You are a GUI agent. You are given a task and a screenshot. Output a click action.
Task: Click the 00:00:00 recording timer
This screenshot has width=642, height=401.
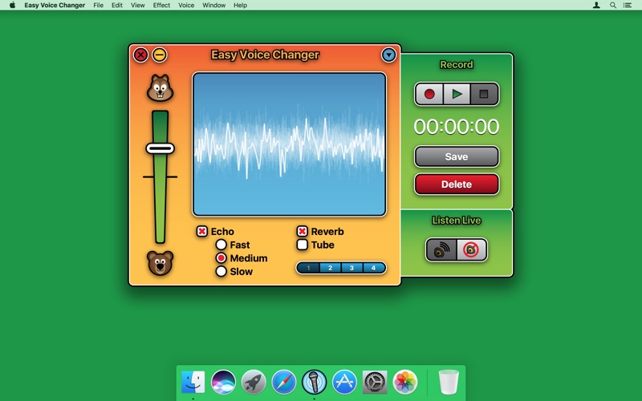pos(457,127)
